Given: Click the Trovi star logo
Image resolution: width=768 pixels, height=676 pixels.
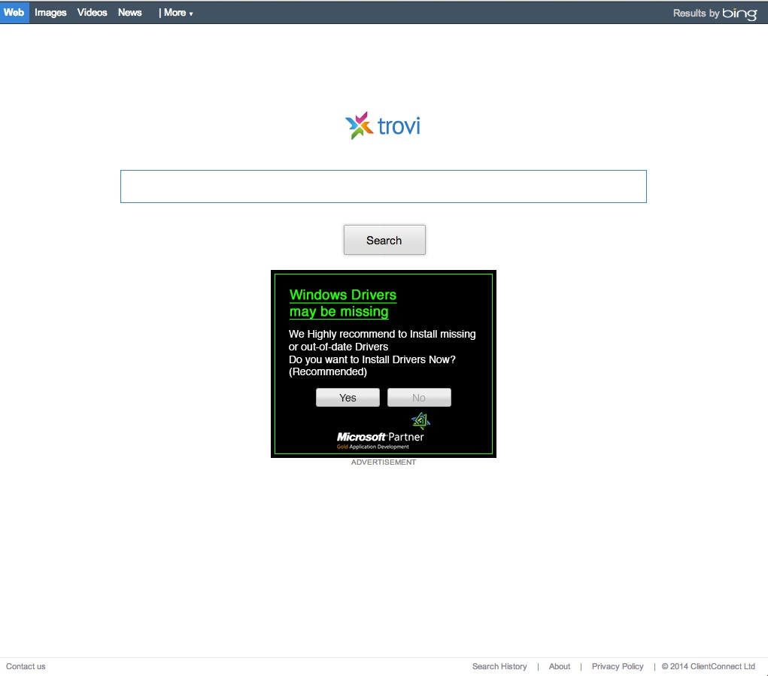Looking at the screenshot, I should click(359, 126).
